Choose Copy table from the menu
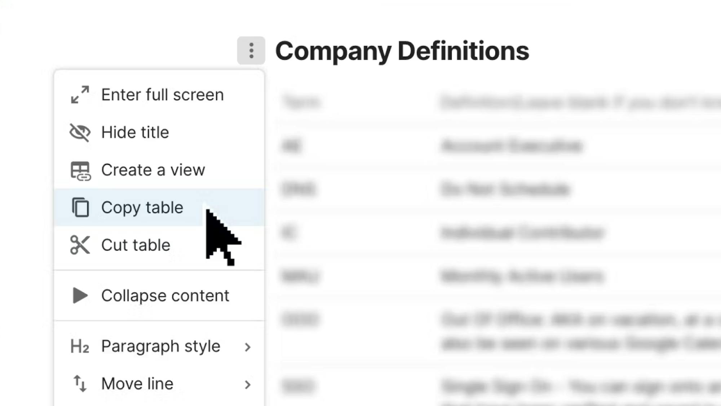Image resolution: width=721 pixels, height=406 pixels. pos(142,208)
